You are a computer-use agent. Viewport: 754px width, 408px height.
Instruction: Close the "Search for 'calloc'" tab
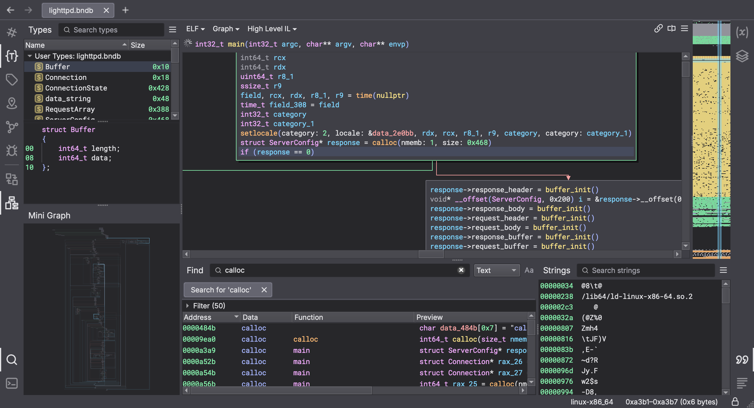coord(264,290)
